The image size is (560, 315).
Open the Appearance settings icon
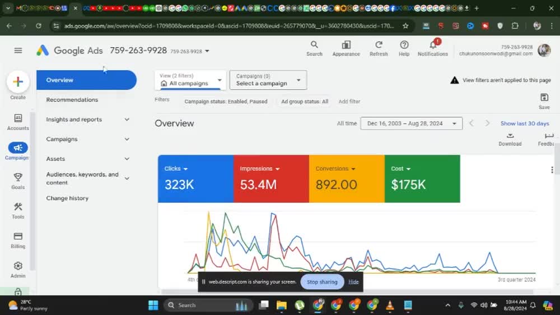pyautogui.click(x=346, y=48)
